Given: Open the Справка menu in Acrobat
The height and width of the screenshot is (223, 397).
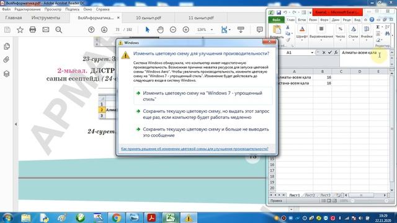Looking at the screenshot, I should coord(102,9).
